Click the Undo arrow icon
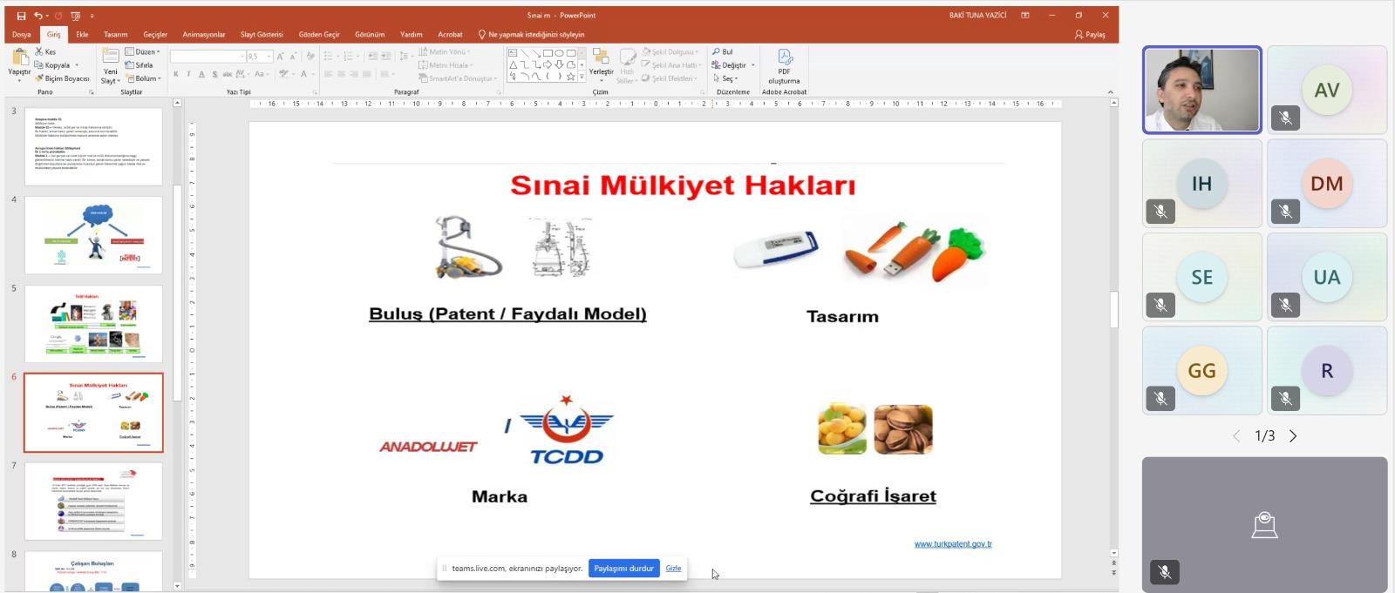The height and width of the screenshot is (593, 1395). coord(37,16)
